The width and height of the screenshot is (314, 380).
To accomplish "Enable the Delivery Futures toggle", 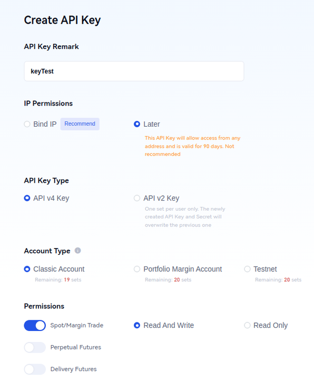I will click(x=35, y=369).
